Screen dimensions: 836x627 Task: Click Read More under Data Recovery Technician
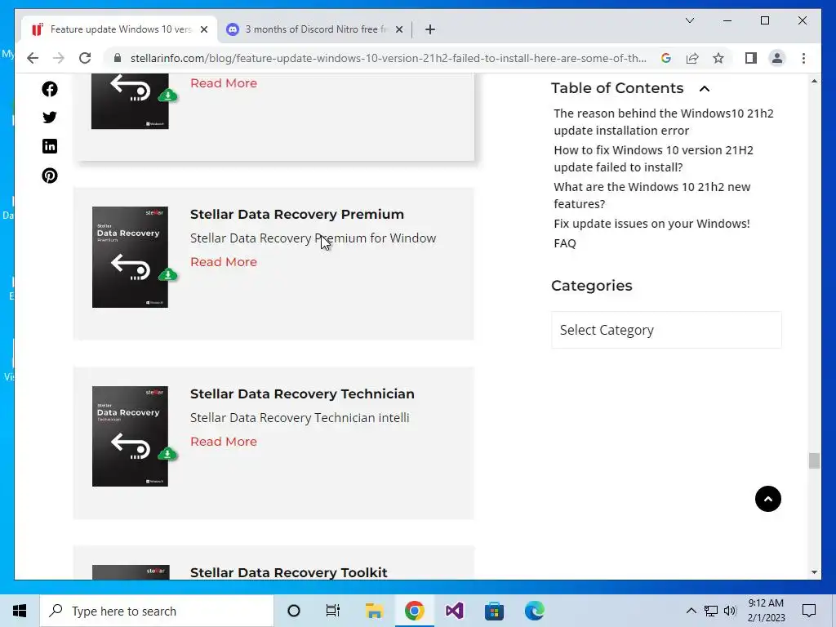pos(224,442)
